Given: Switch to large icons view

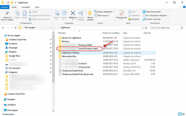Looking at the screenshot, I should 183,114.
